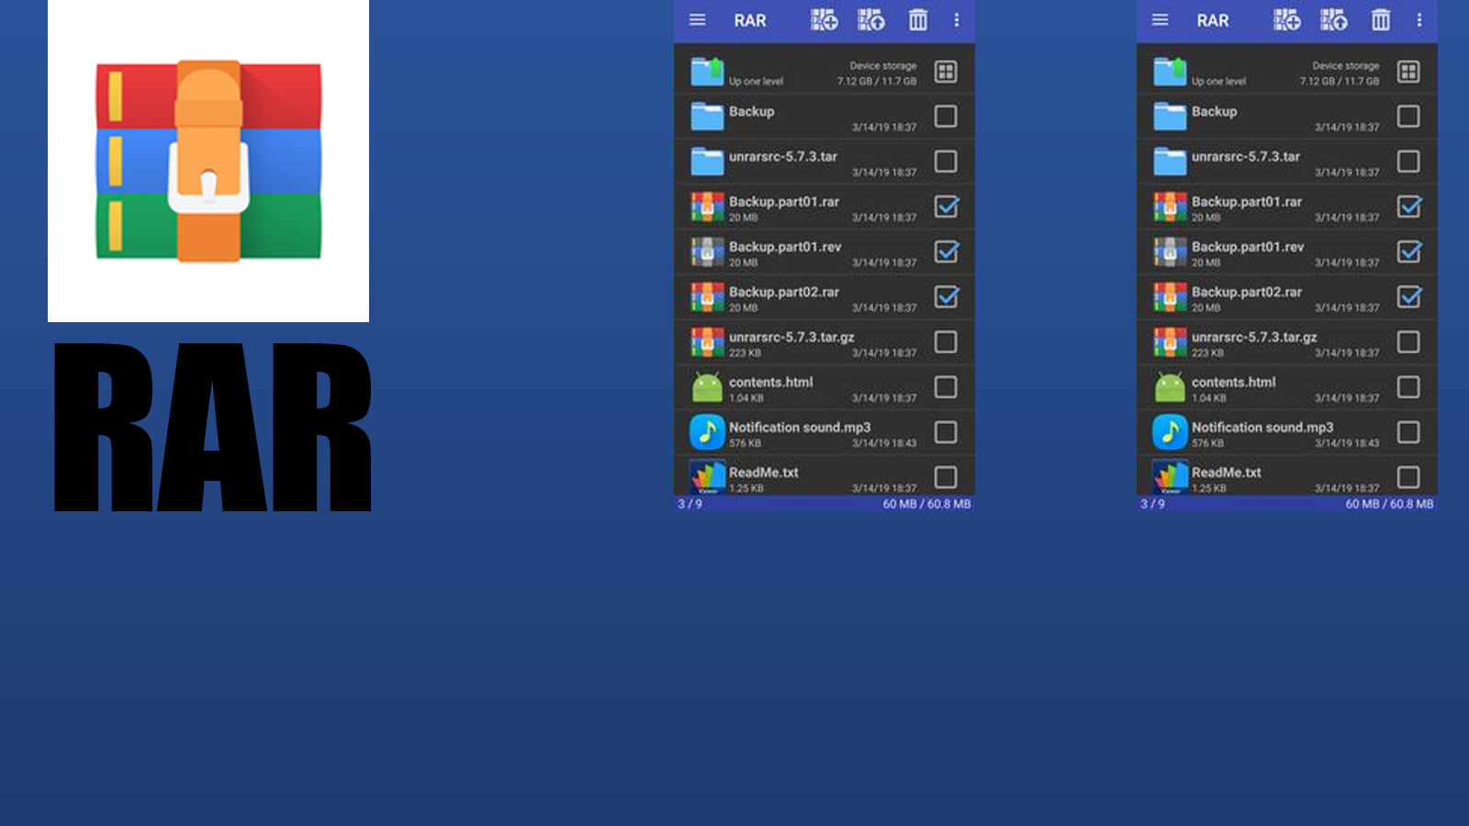
Task: Open contents.html with its Android icon
Action: click(x=707, y=386)
